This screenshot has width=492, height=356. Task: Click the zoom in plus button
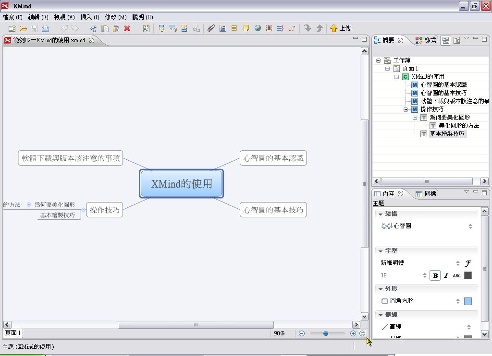pyautogui.click(x=353, y=333)
